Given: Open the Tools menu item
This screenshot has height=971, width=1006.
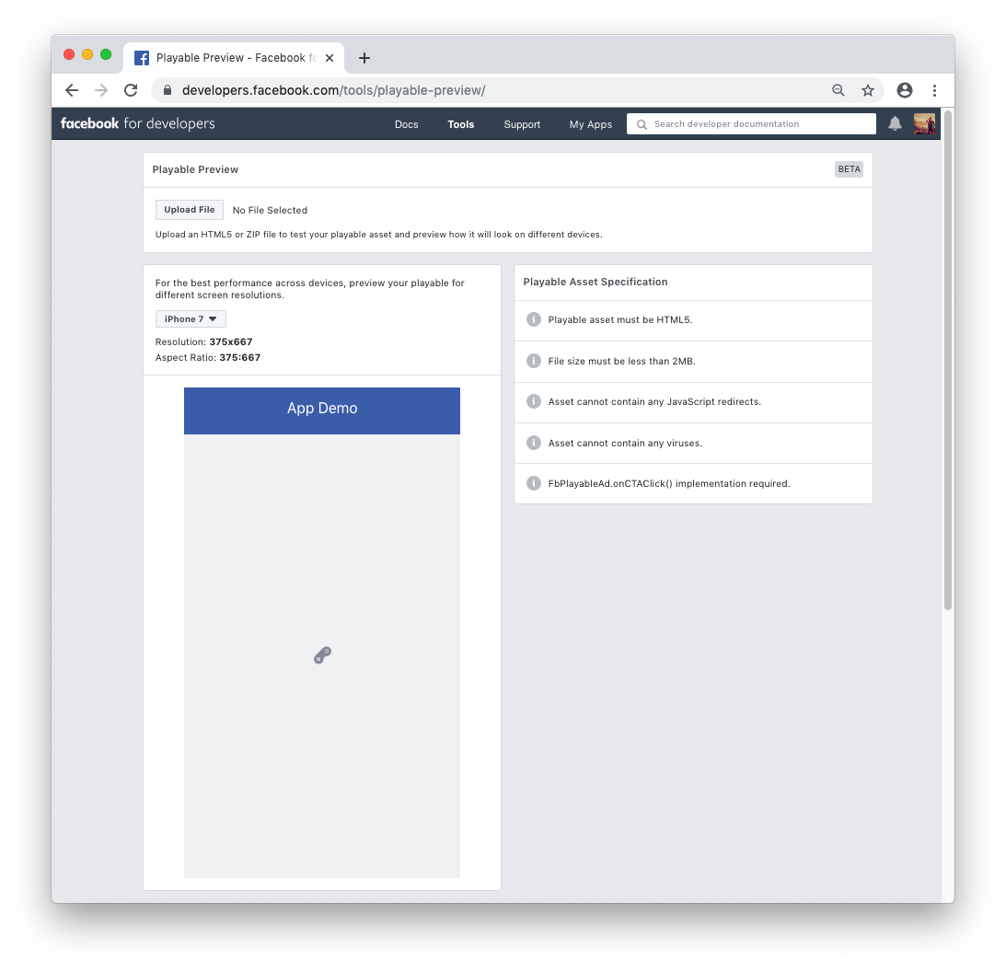Looking at the screenshot, I should [460, 124].
